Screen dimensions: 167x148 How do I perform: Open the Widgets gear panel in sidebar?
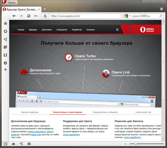tap(5, 31)
